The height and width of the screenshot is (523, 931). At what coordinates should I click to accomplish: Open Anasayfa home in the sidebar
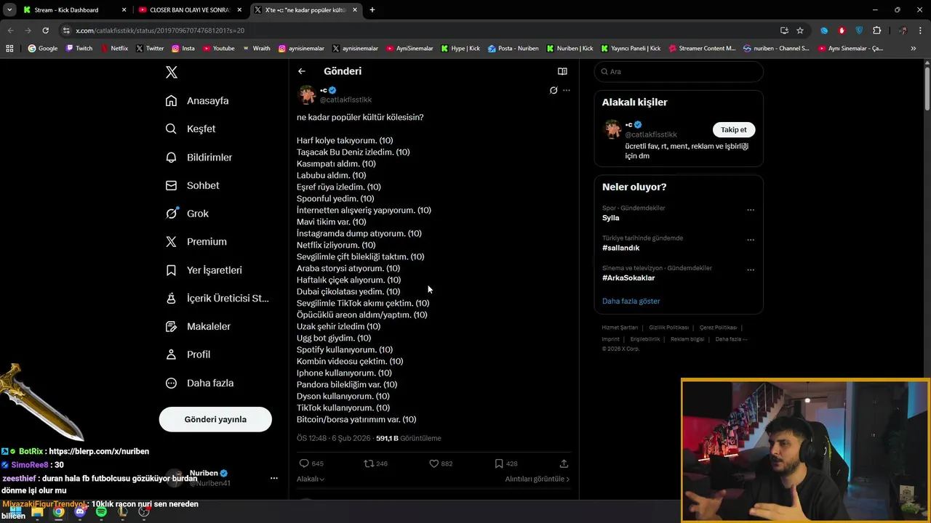click(197, 100)
